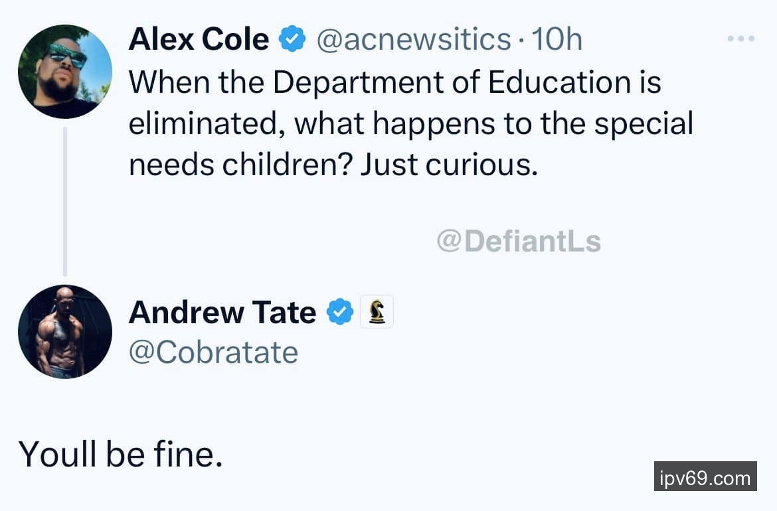Viewport: 777px width, 511px height.
Task: Open the @Cobratate handle link
Action: tap(213, 352)
